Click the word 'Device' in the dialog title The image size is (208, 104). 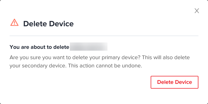coord(61,24)
